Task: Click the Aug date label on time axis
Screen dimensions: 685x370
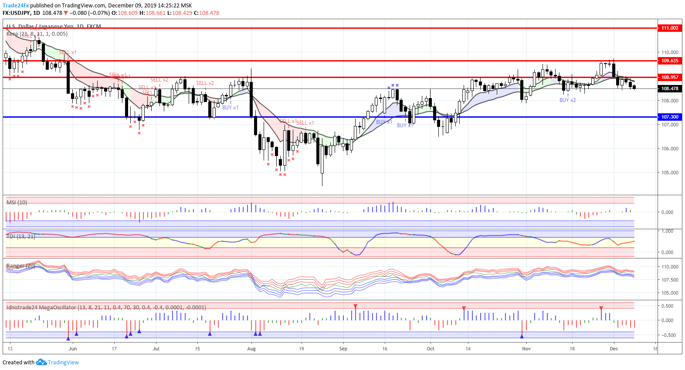Action: click(251, 349)
